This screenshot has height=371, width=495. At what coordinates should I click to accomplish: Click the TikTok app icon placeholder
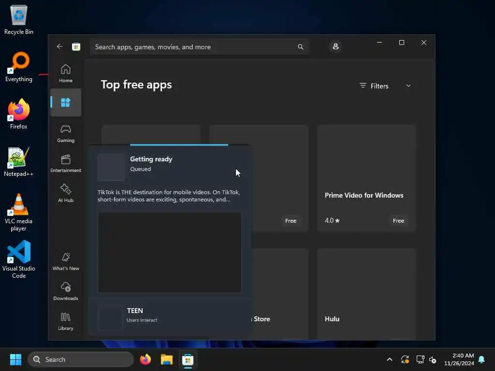(x=111, y=167)
